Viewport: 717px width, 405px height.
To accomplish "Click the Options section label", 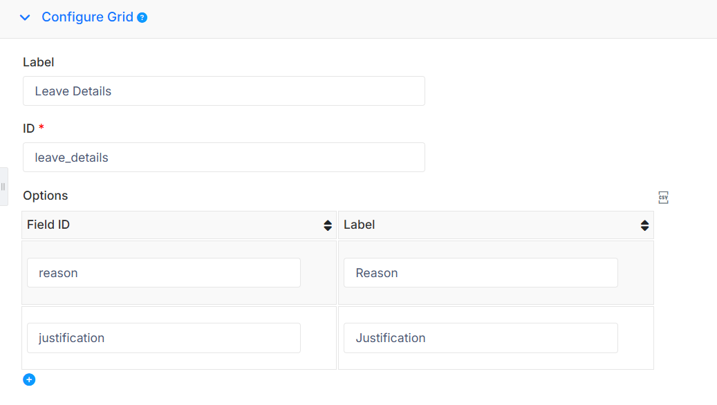I will (x=45, y=196).
